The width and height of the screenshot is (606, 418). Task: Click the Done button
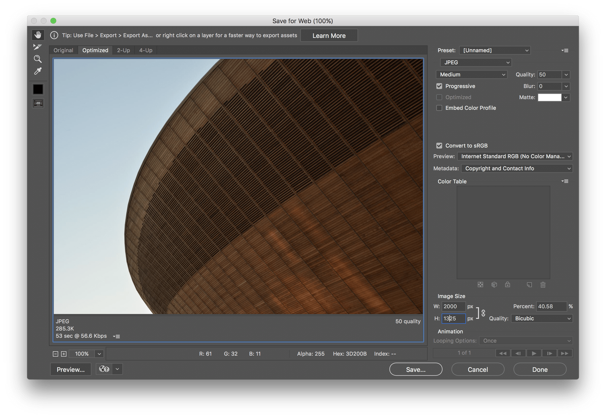coord(540,370)
